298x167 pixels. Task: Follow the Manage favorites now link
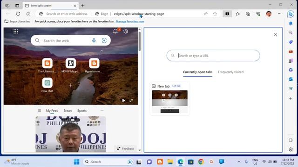[x=130, y=21]
